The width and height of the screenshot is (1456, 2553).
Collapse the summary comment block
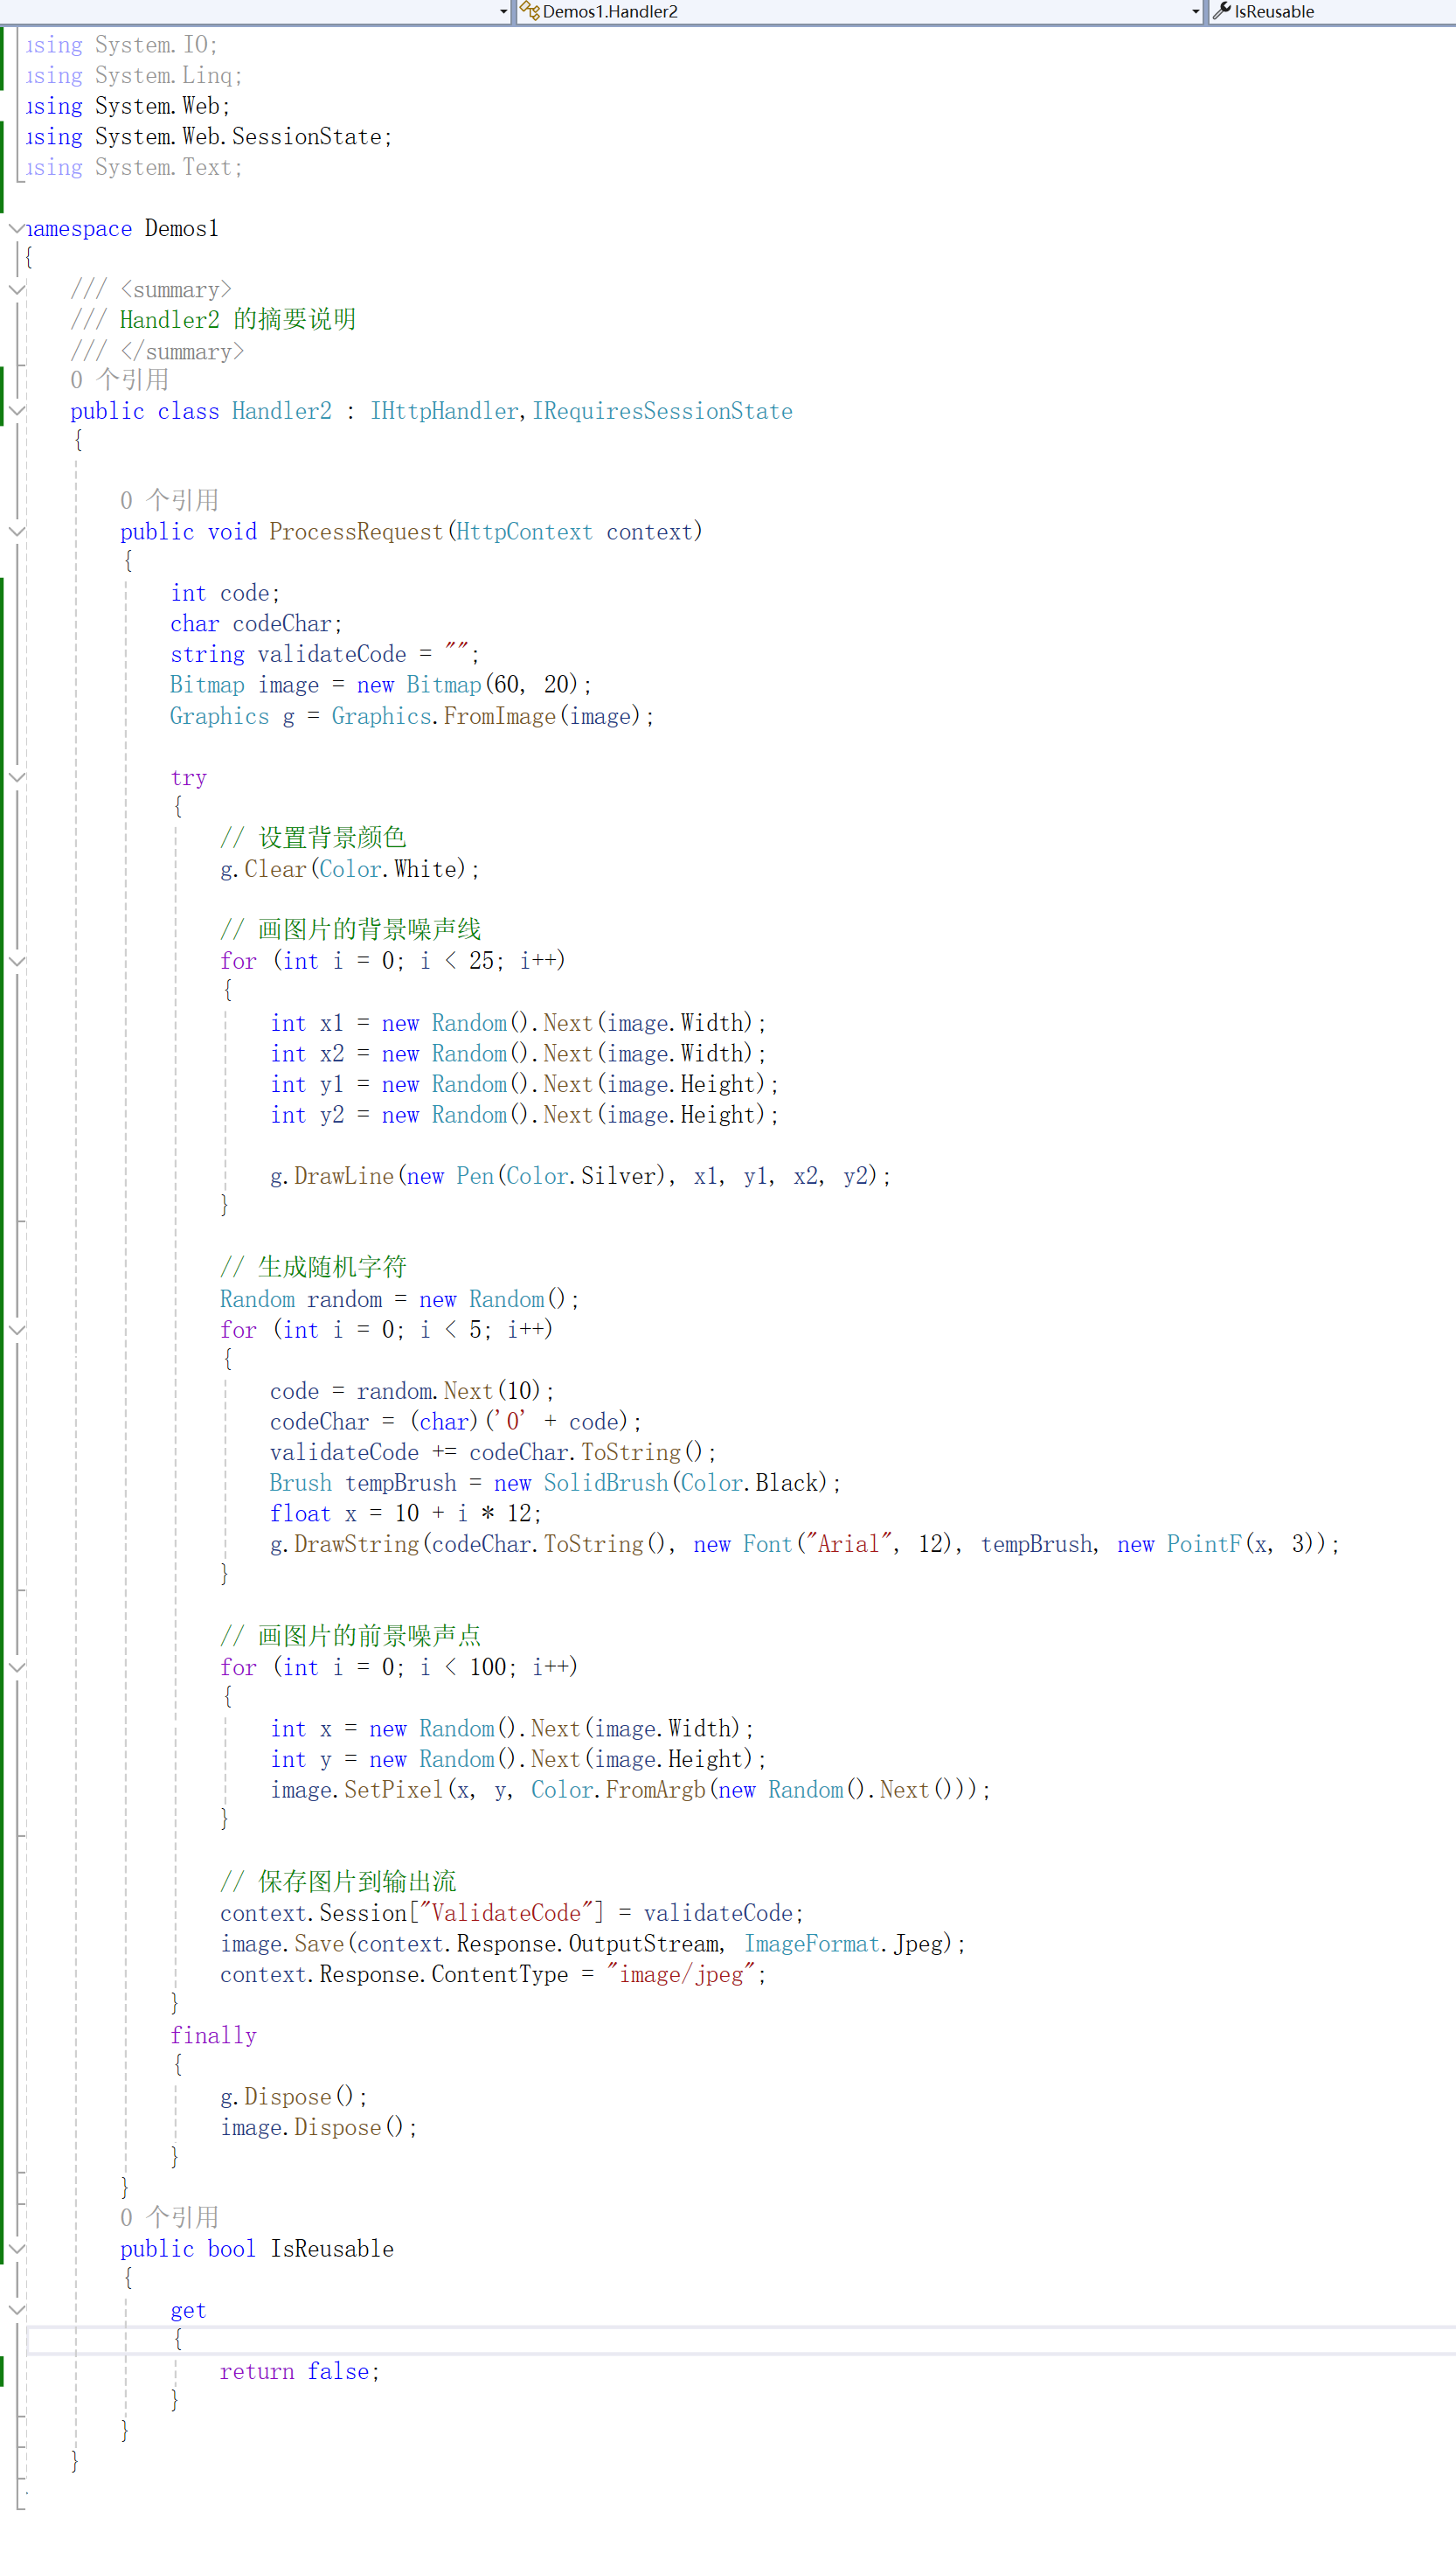coord(16,290)
